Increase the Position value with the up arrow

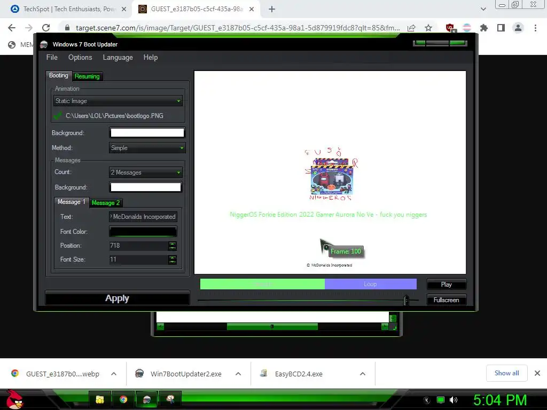173,243
